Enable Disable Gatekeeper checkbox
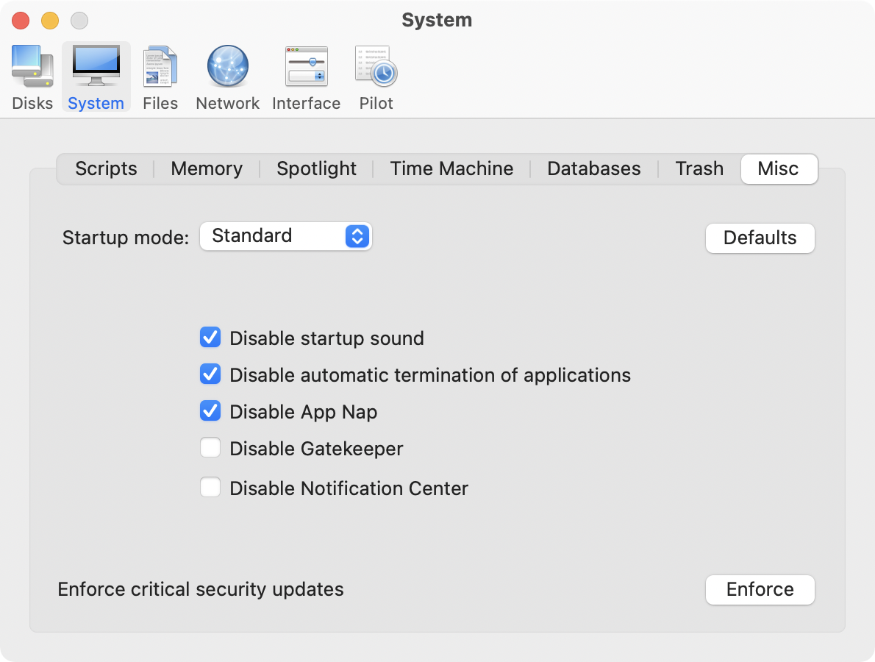 pos(210,448)
